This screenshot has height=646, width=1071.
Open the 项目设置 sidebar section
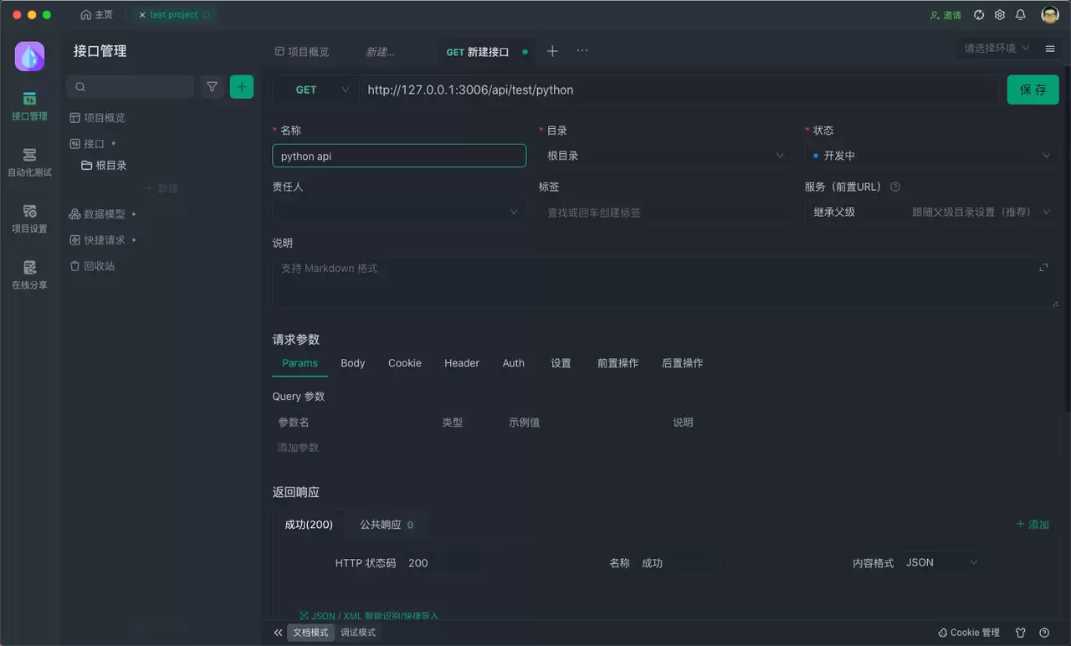(x=29, y=218)
